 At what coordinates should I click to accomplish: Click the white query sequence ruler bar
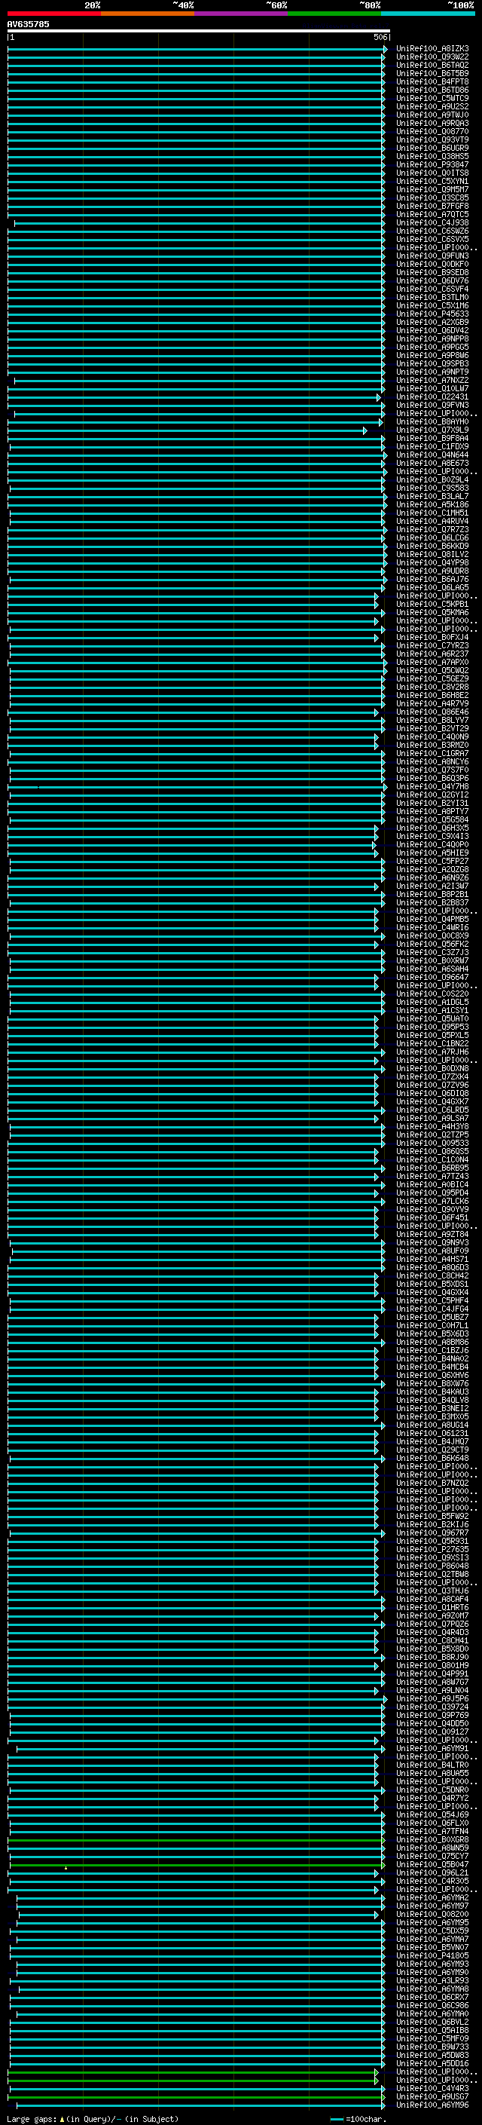[199, 30]
